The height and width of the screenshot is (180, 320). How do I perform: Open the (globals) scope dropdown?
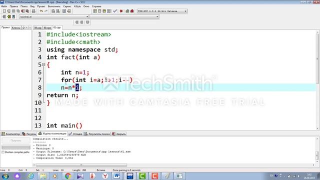[x=54, y=16]
